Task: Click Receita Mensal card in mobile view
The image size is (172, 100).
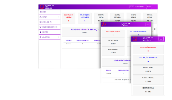Action: [x=148, y=90]
